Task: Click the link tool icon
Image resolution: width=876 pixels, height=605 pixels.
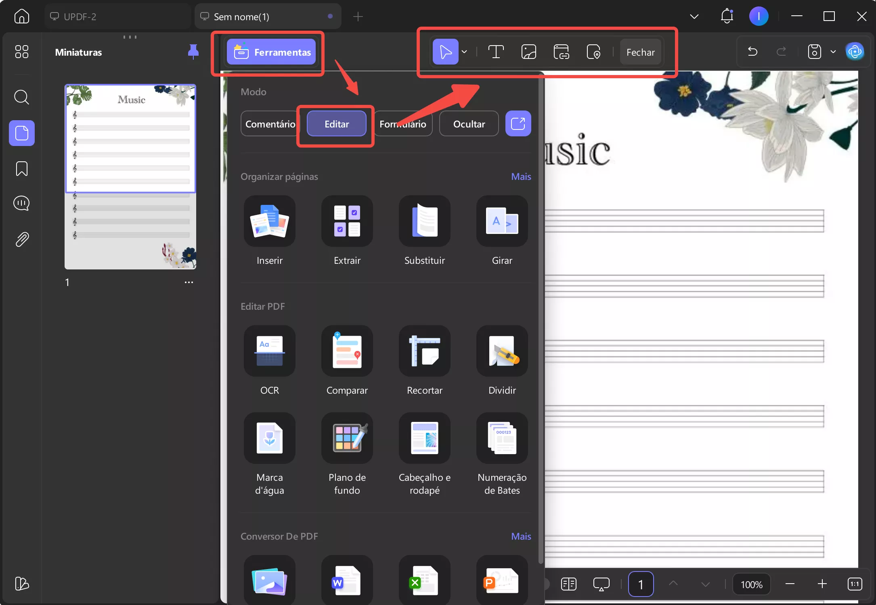Action: (x=561, y=52)
